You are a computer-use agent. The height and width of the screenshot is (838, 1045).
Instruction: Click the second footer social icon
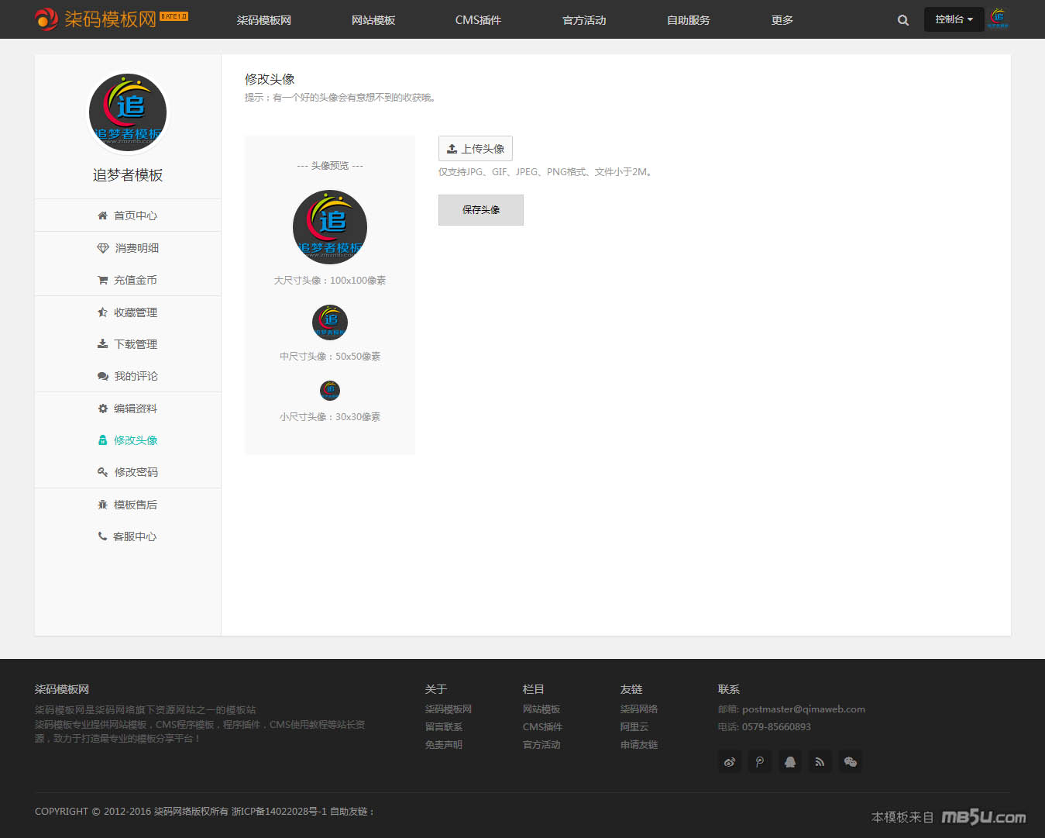[760, 762]
